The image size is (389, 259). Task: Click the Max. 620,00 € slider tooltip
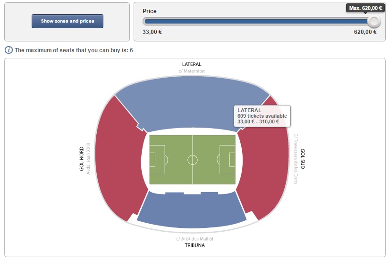click(x=365, y=8)
